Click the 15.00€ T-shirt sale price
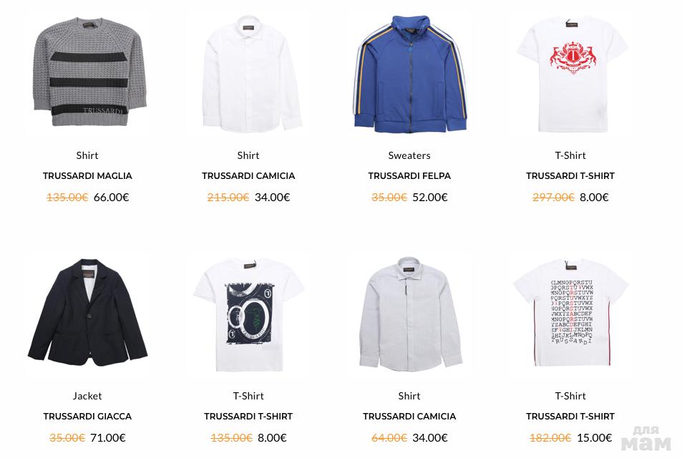The width and height of the screenshot is (682, 461). pos(595,438)
